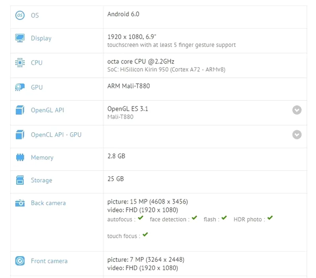Image resolution: width=316 pixels, height=278 pixels.
Task: Click the Back camera icon
Action: pos(20,203)
